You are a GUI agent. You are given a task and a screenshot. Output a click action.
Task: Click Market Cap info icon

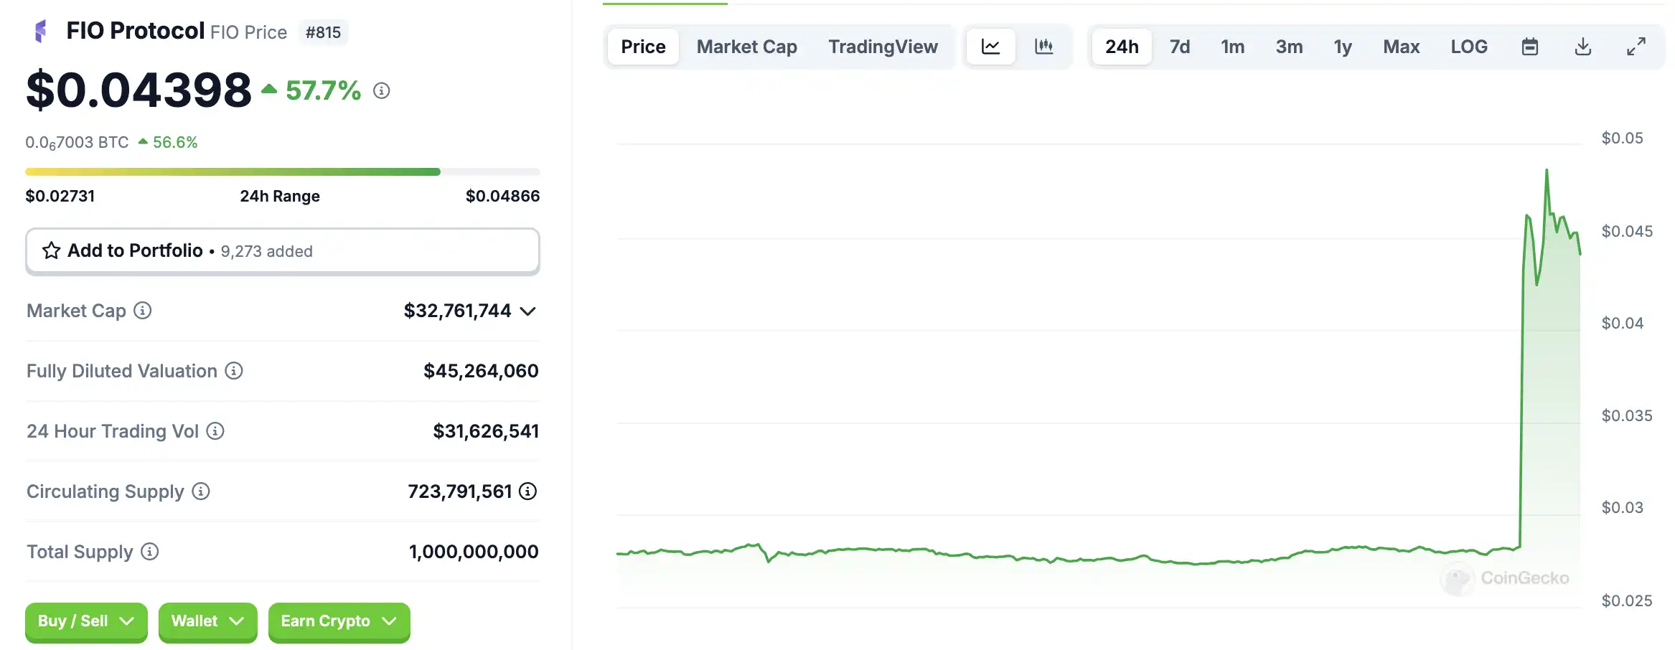pyautogui.click(x=143, y=311)
